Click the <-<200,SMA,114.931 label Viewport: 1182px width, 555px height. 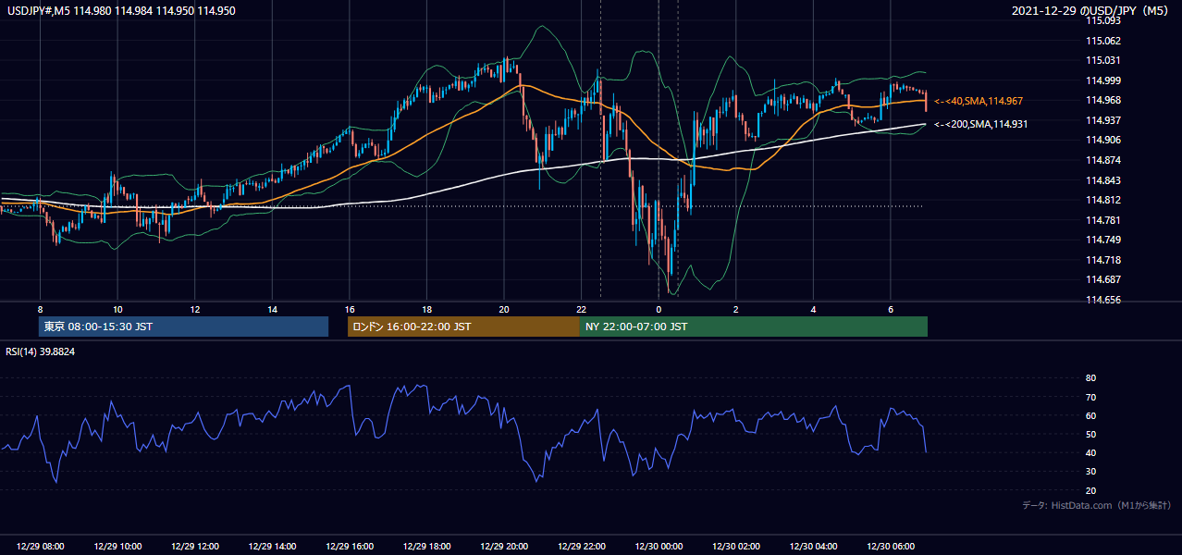pyautogui.click(x=980, y=124)
